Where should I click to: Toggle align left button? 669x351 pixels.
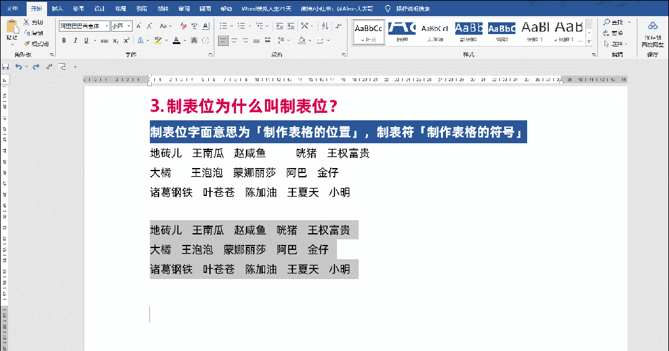[x=223, y=41]
